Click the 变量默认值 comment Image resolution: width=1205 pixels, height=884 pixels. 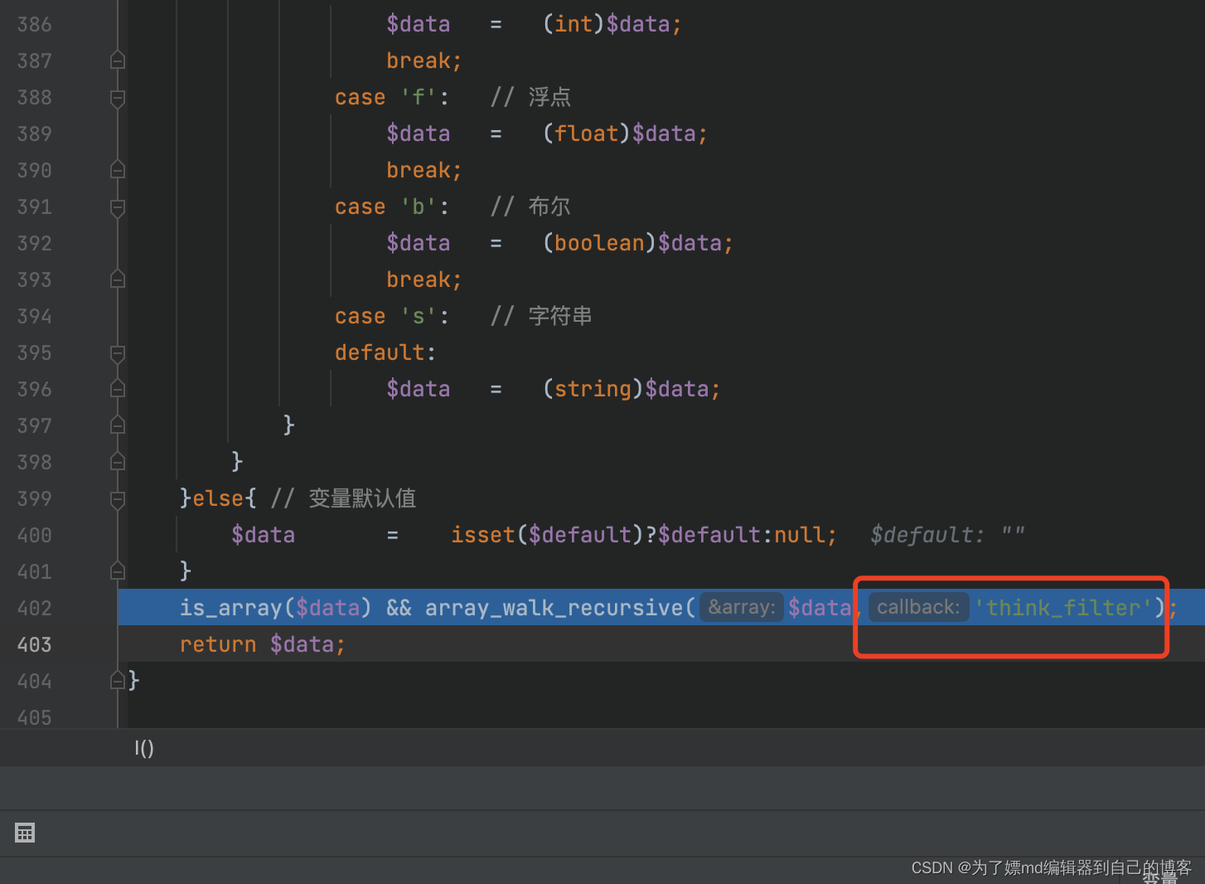click(362, 498)
